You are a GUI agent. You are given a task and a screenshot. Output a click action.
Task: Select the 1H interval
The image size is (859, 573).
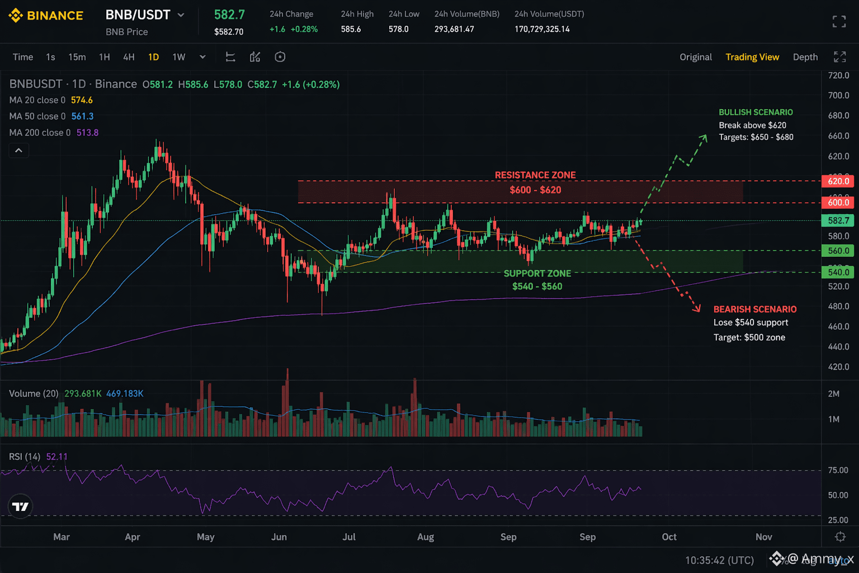click(x=105, y=57)
